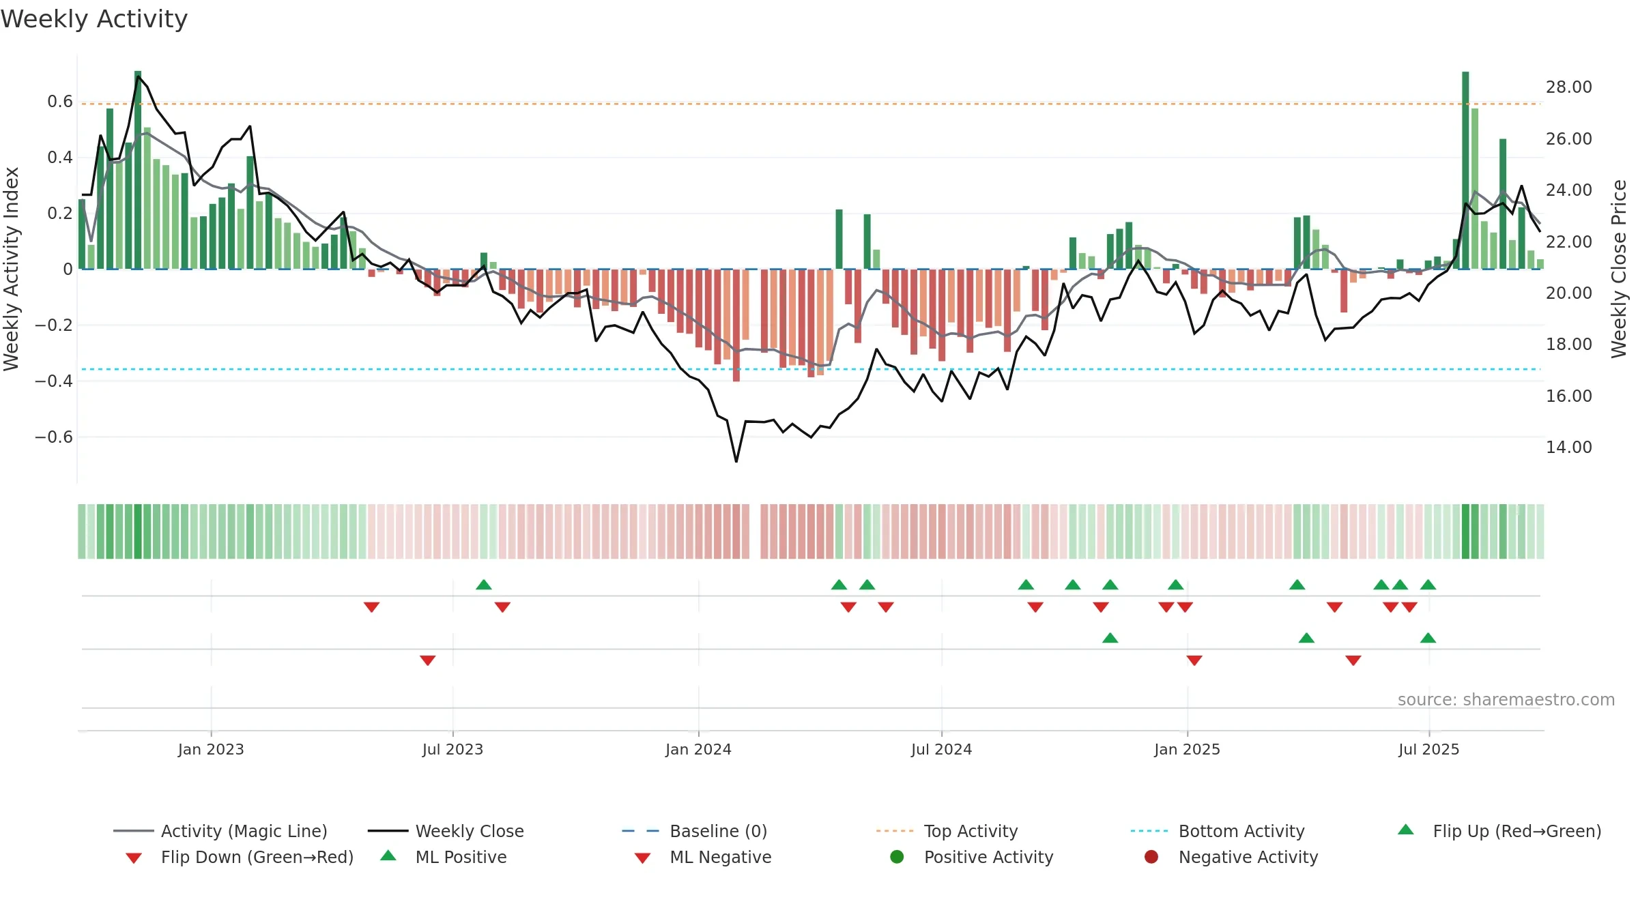Viewport: 1638px width, 921px height.
Task: Click the 0.2 activity index axis label
Action: pos(60,214)
